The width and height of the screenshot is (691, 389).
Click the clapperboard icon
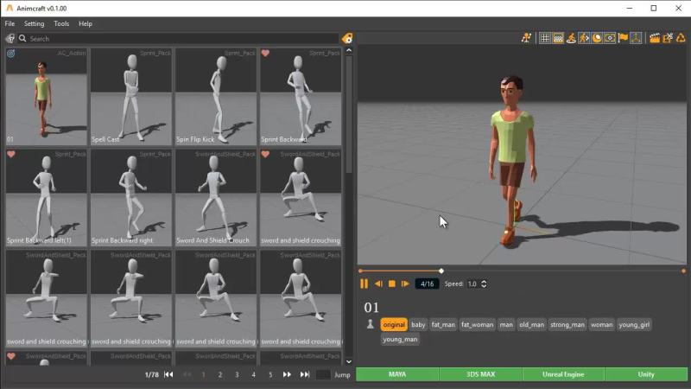pos(655,38)
